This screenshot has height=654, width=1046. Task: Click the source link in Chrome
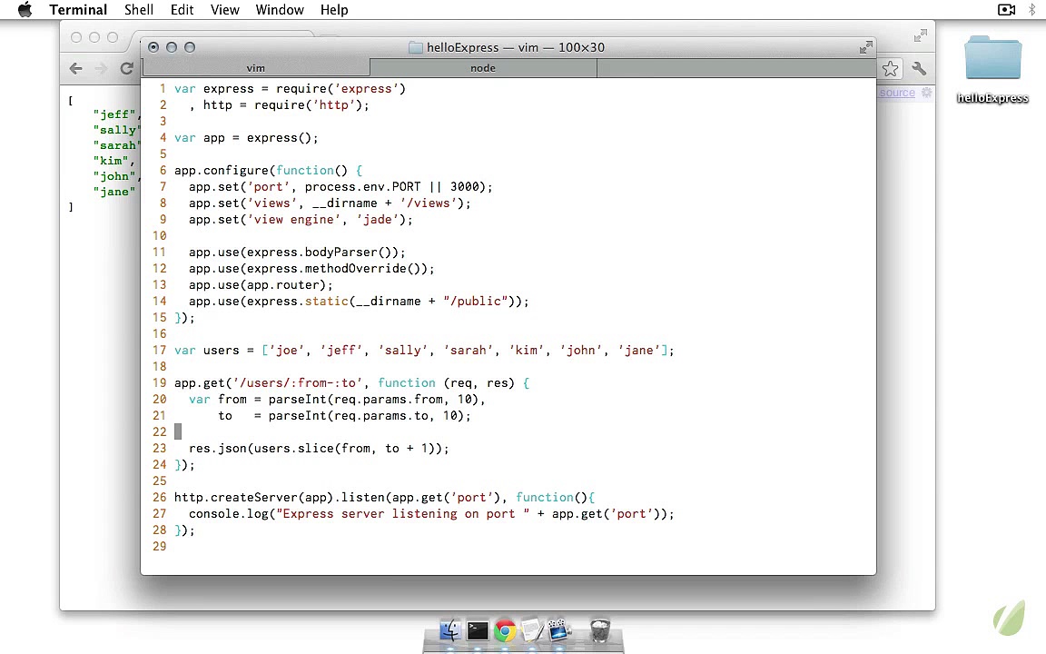coord(897,93)
